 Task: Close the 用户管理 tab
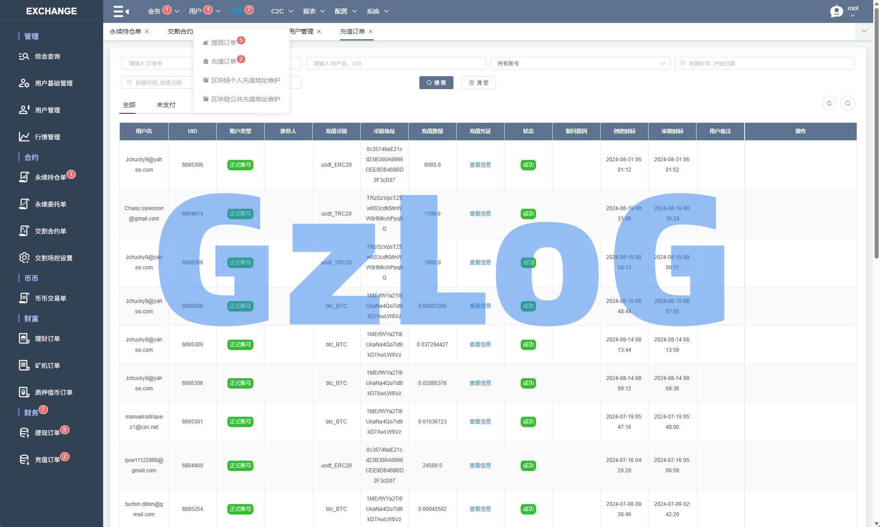pyautogui.click(x=319, y=31)
